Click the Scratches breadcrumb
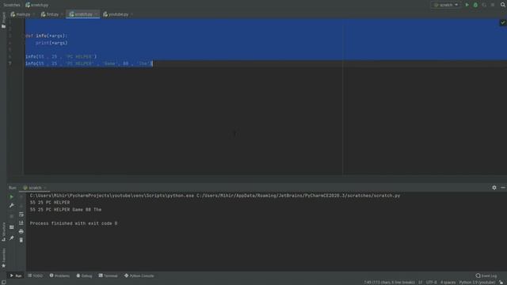 pos(12,5)
